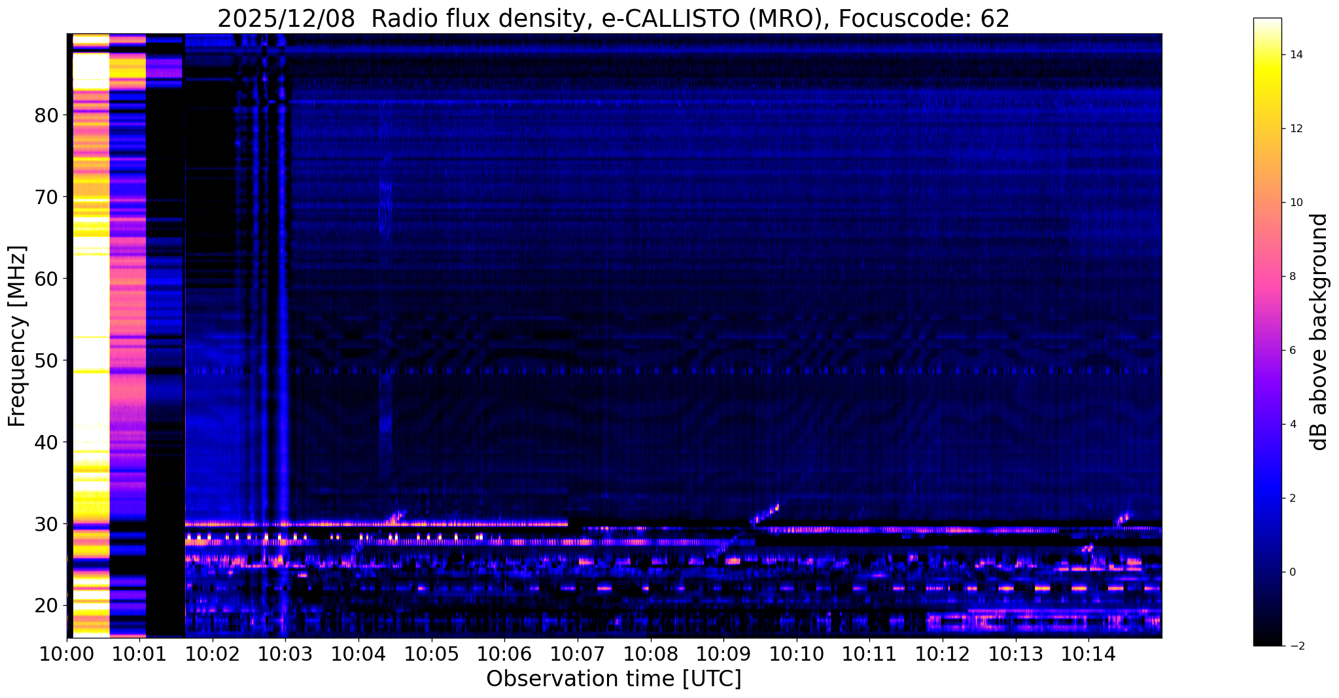Click the 10:07 time tick label
The width and height of the screenshot is (1339, 698).
click(578, 654)
